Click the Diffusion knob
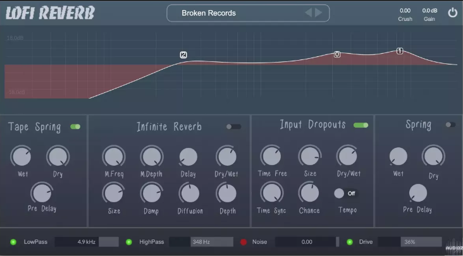Viewport: 463px width, 256px height. click(x=189, y=193)
